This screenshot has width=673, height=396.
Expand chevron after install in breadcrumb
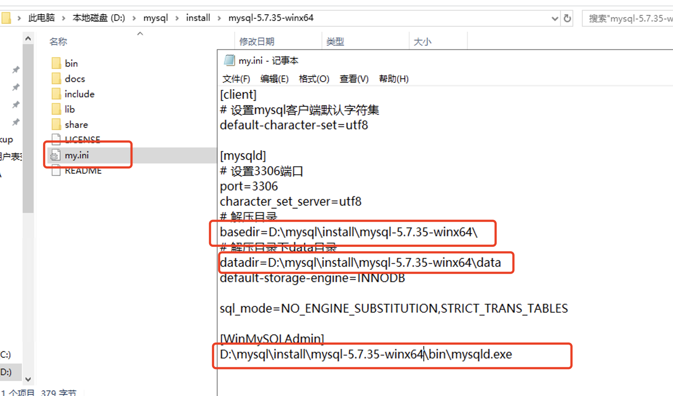(x=219, y=18)
